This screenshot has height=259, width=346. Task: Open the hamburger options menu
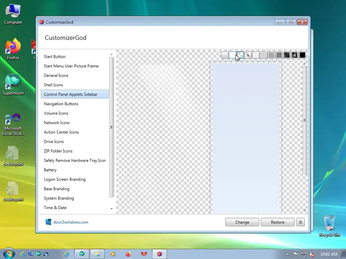click(300, 222)
